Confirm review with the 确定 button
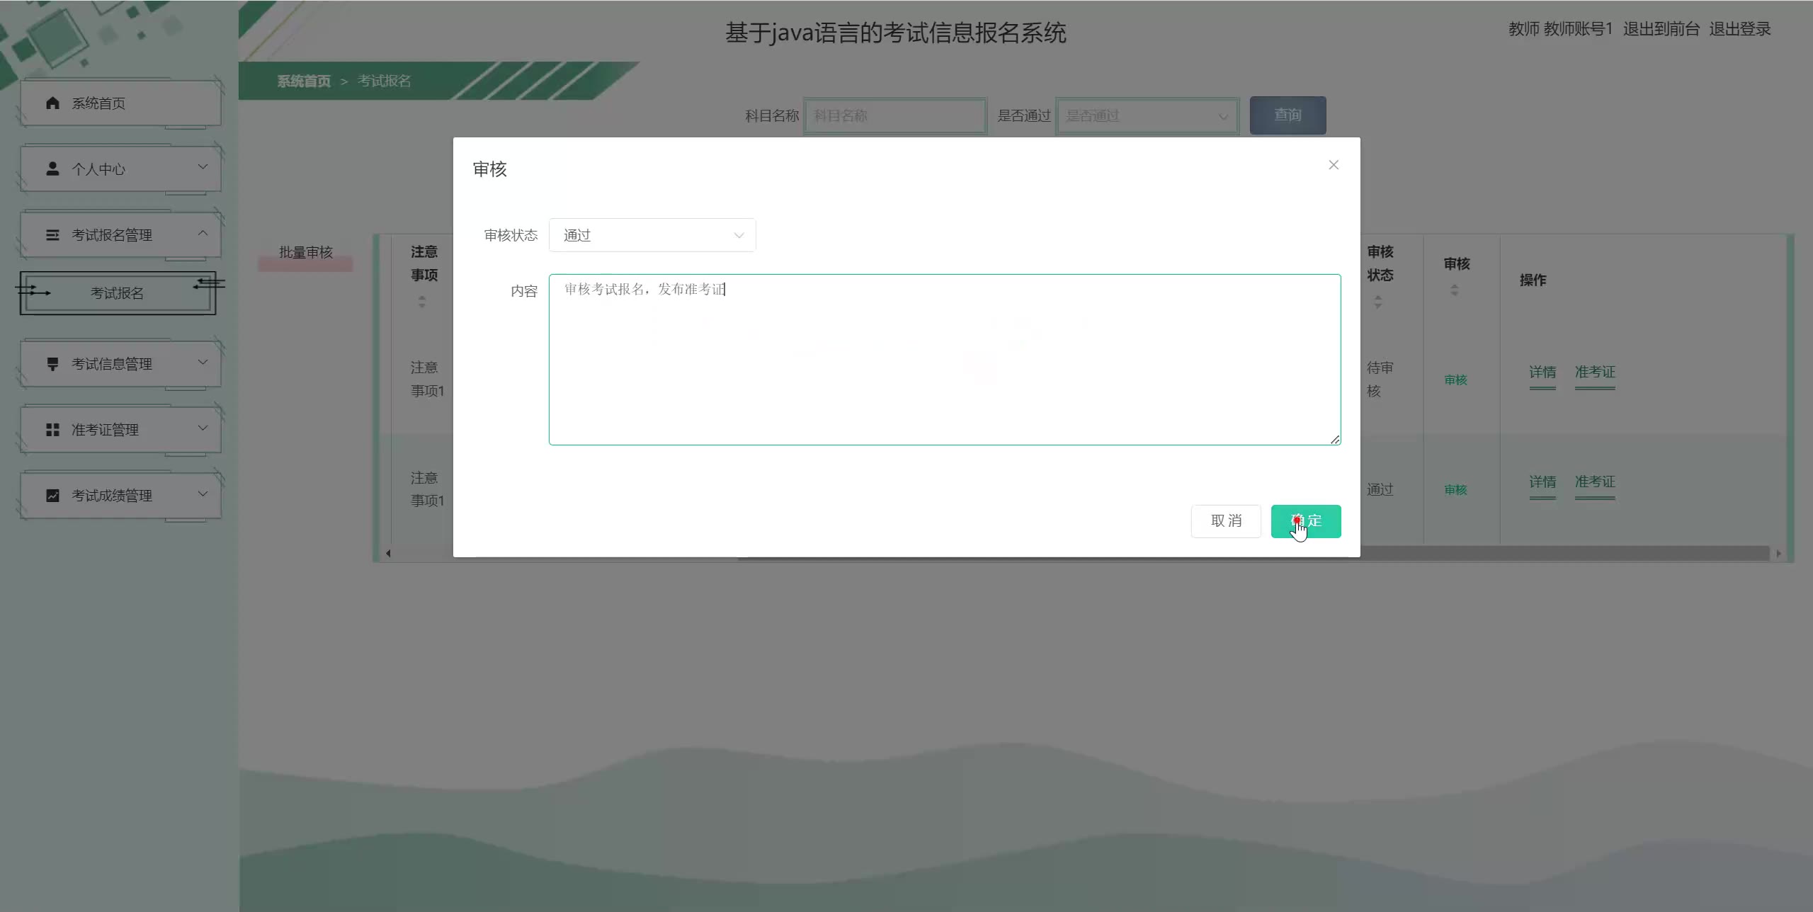Viewport: 1813px width, 912px height. [1306, 521]
